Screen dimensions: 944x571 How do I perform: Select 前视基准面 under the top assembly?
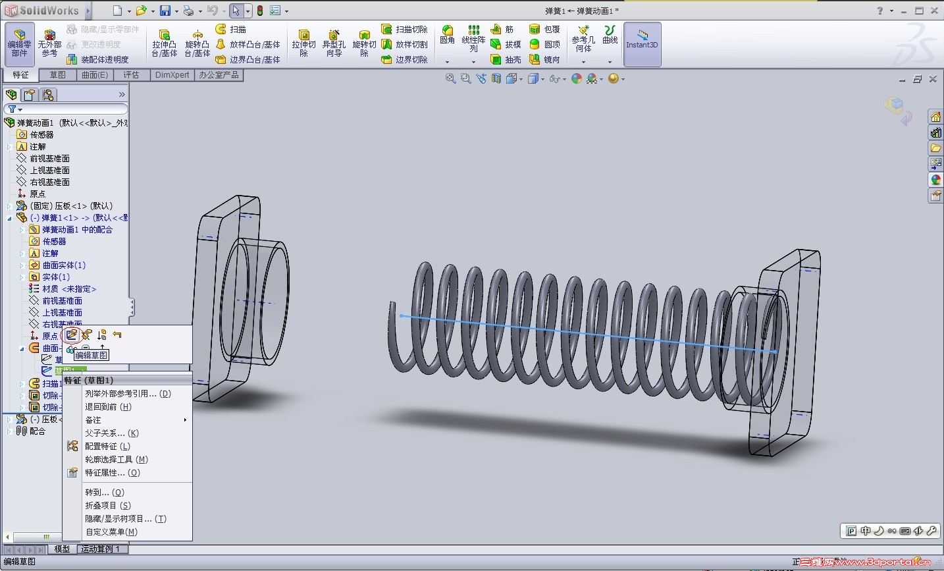coord(43,159)
